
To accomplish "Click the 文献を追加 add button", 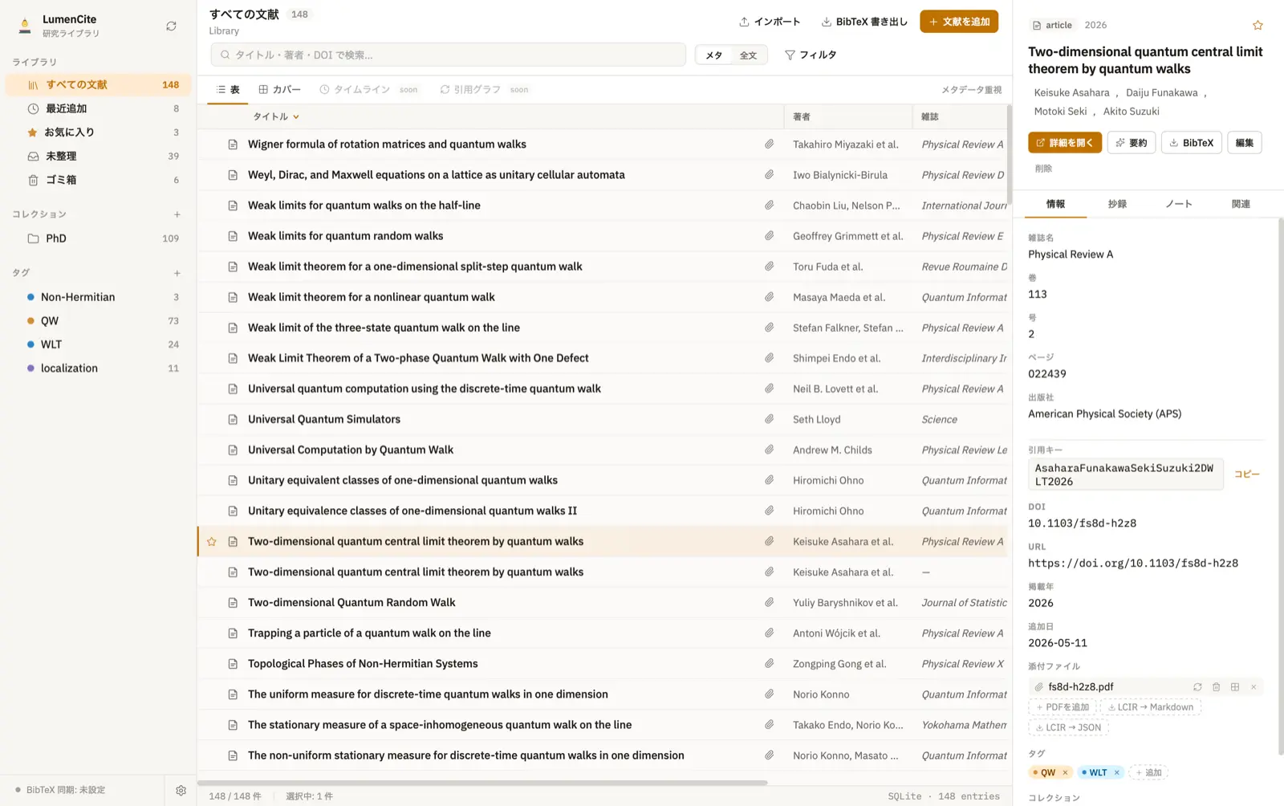I will point(959,22).
